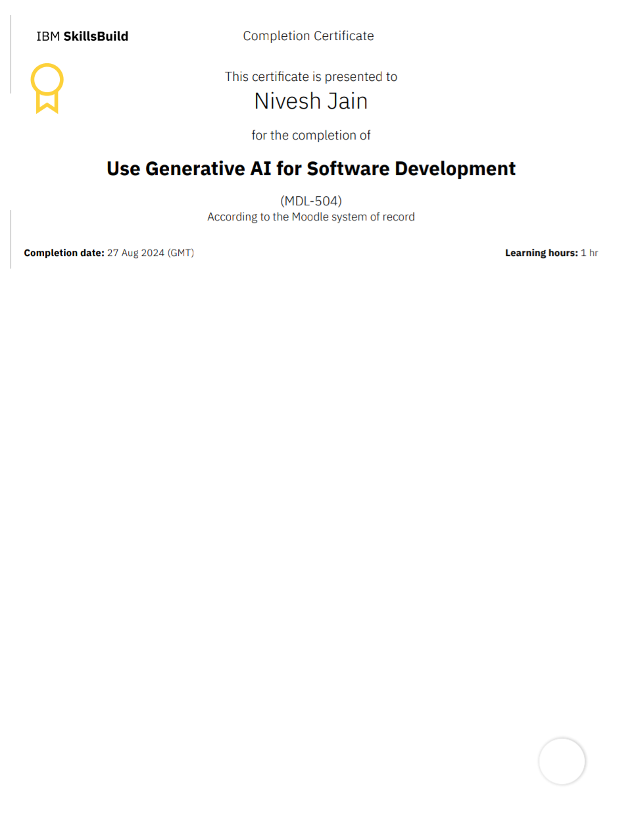This screenshot has height=828, width=632.
Task: Click the word 'Certificate' in the top heading
Action: (343, 36)
